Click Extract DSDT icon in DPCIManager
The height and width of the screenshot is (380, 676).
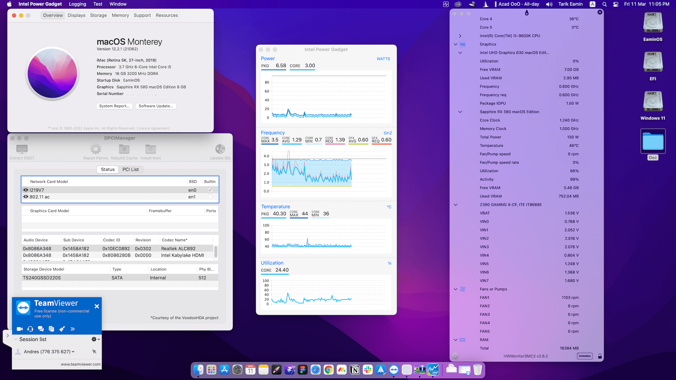(x=22, y=150)
